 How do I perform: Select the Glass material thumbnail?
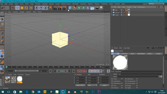14,80
